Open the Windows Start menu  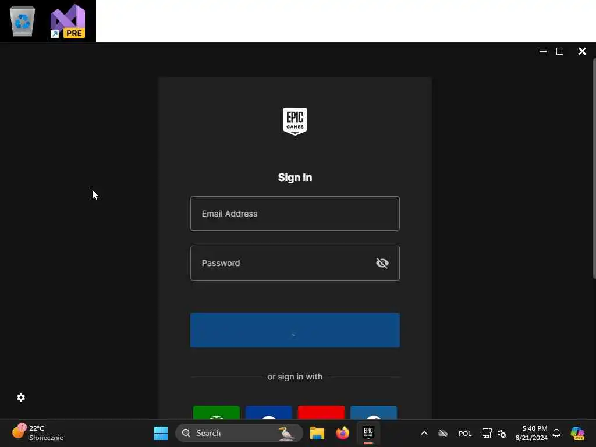pos(161,433)
